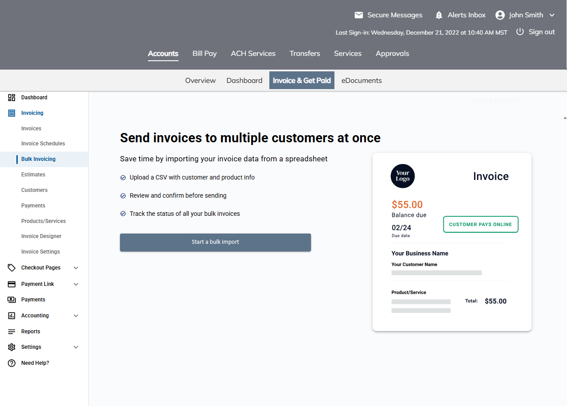Click the Settings gear icon in sidebar
This screenshot has height=406, width=567.
pyautogui.click(x=12, y=347)
